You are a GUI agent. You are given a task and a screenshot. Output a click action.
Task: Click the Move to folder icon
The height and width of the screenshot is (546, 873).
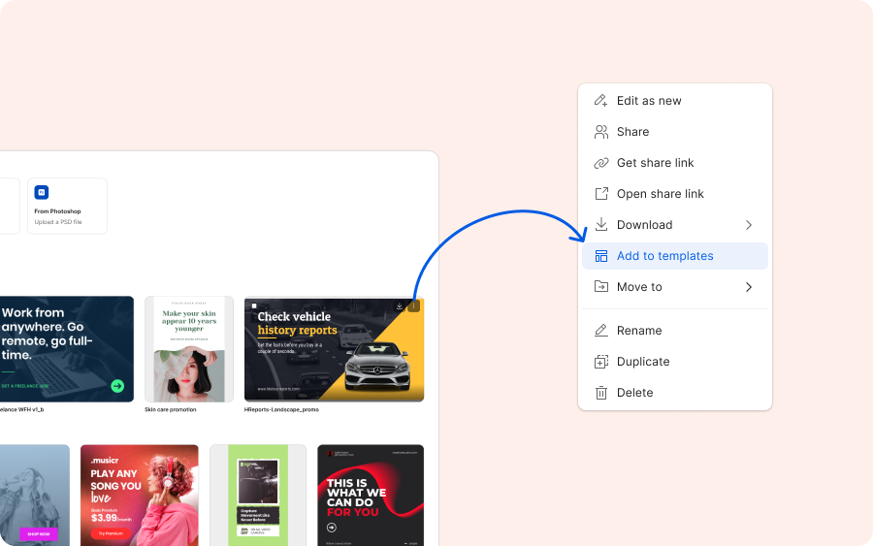(600, 287)
